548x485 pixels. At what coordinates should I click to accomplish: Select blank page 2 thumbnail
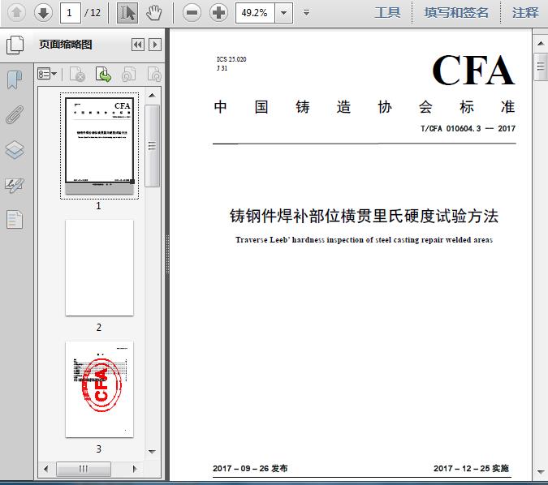pos(99,268)
